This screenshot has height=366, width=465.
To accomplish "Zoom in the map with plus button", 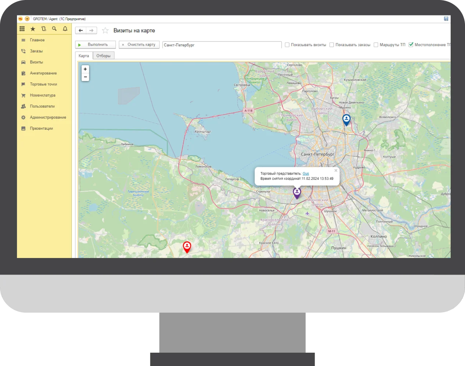I will (85, 69).
